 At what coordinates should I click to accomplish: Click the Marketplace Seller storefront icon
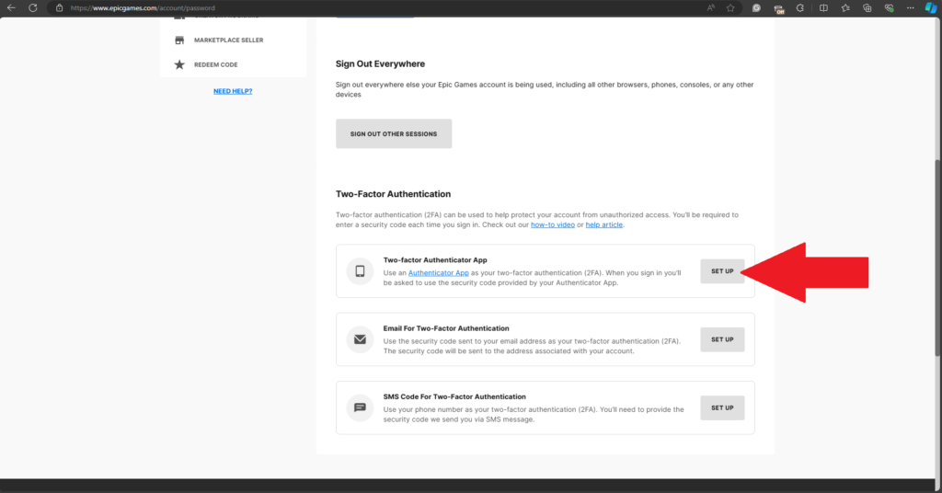click(179, 40)
